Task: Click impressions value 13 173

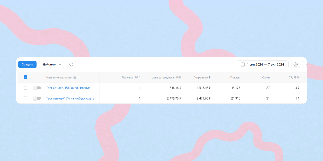Action: [x=235, y=88]
